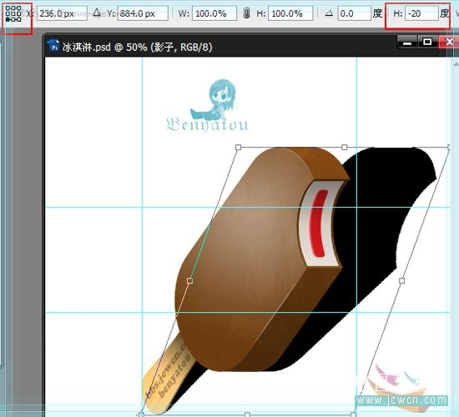Click the horizontal skew field showing -20
This screenshot has height=417, width=459.
pyautogui.click(x=421, y=13)
